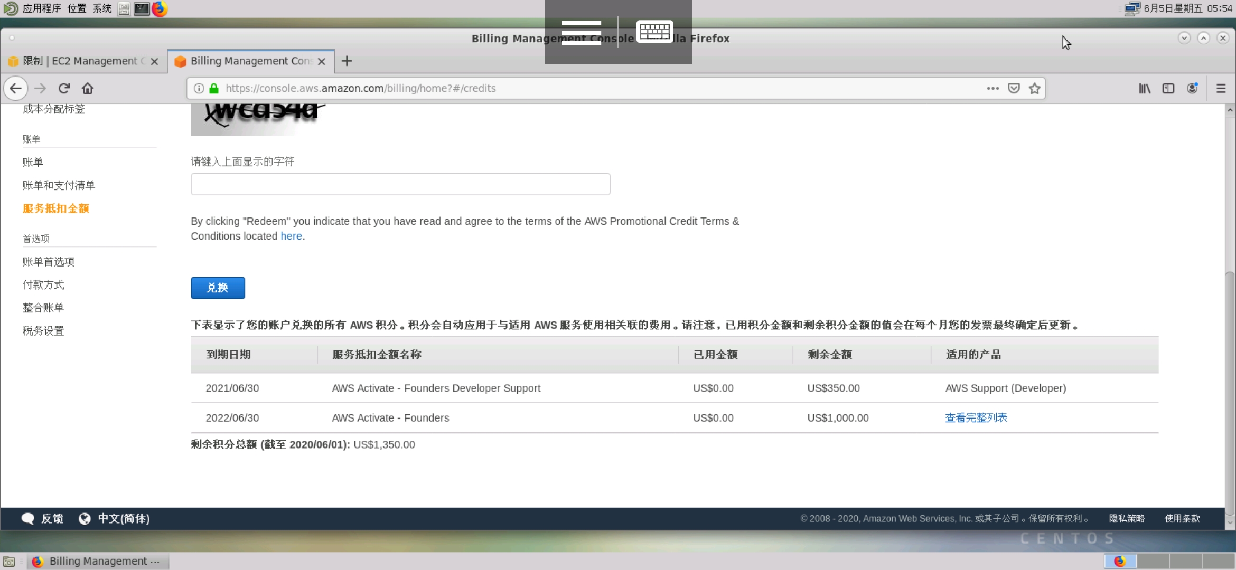
Task: Open the site information icon in the address bar
Action: point(199,88)
